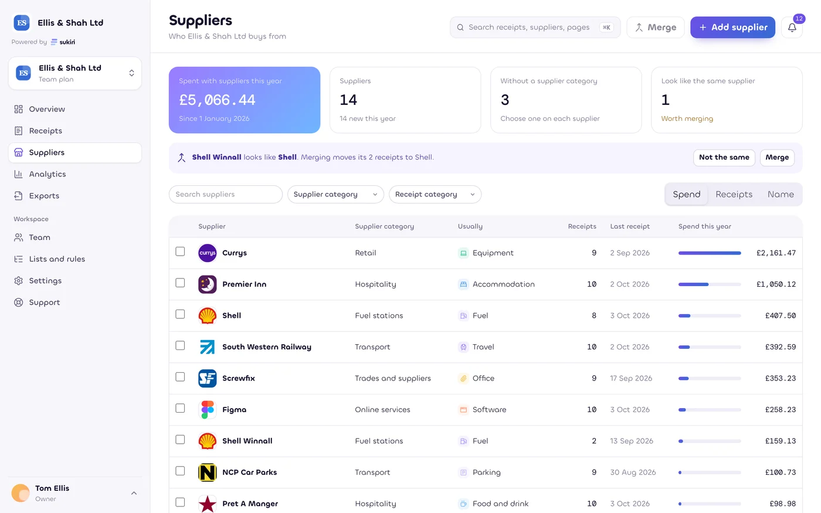
Task: Expand the Ellis & Shah Ltd workspace switcher
Action: tap(75, 73)
